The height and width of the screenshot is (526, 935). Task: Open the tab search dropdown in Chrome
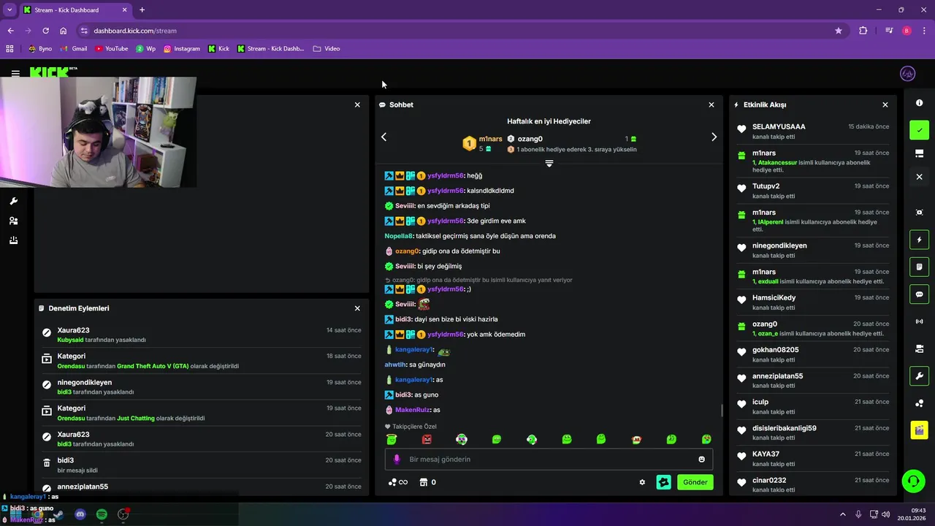(9, 9)
